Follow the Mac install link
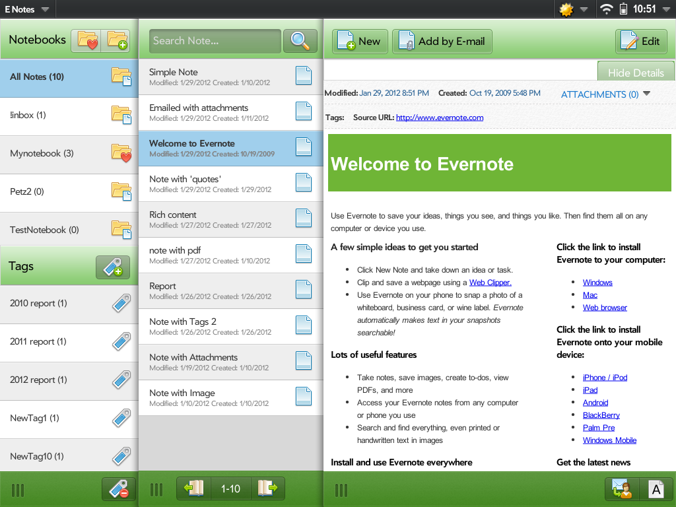 click(x=590, y=295)
